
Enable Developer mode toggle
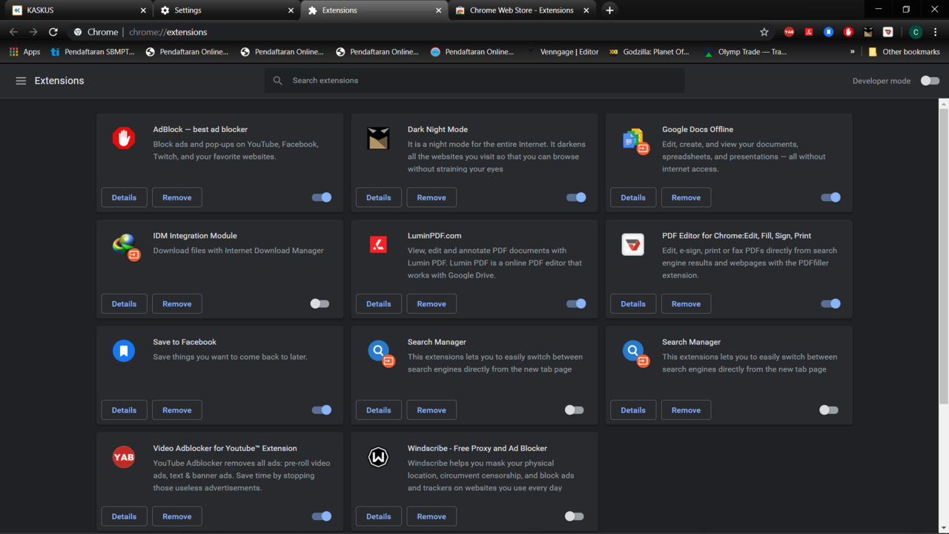point(930,81)
